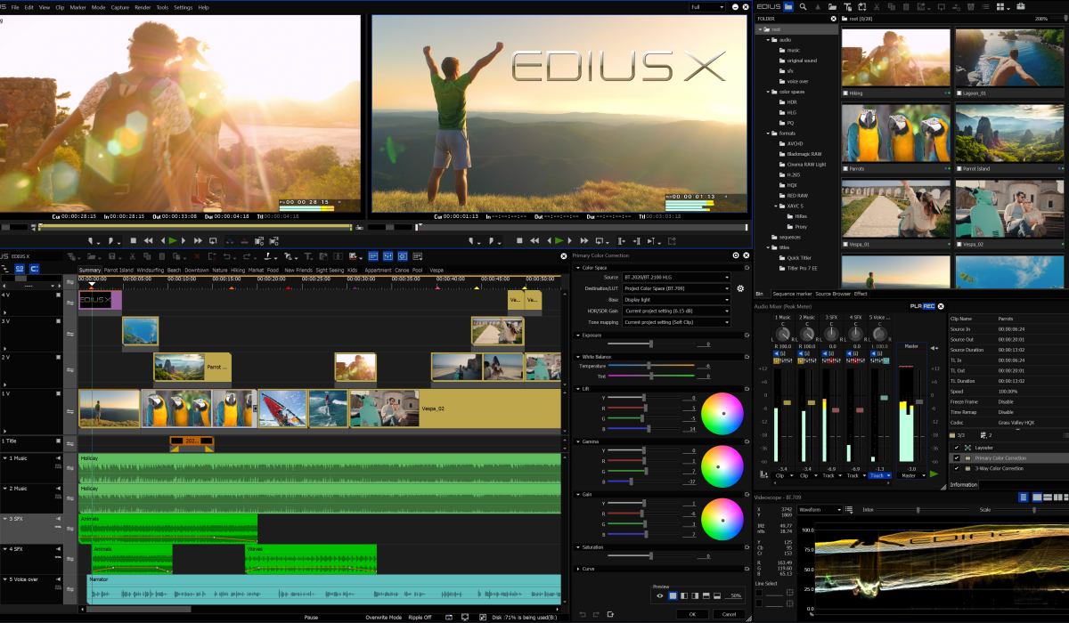Open the Full preview quality dropdown at the top

pyautogui.click(x=708, y=7)
